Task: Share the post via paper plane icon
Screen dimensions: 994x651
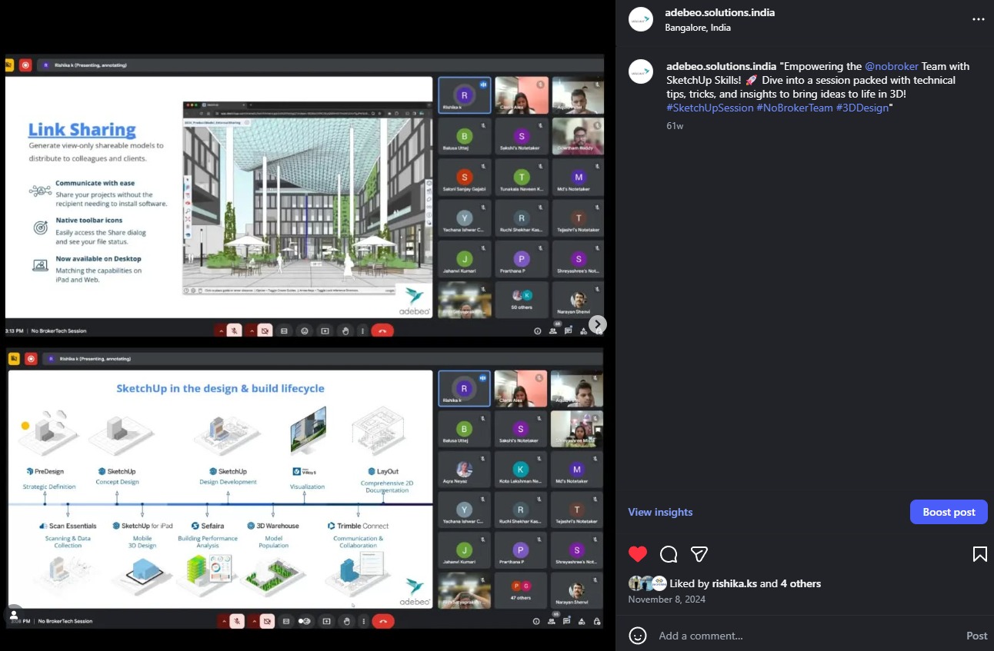Action: [x=699, y=554]
